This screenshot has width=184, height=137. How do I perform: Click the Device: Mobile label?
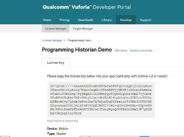click(x=58, y=128)
